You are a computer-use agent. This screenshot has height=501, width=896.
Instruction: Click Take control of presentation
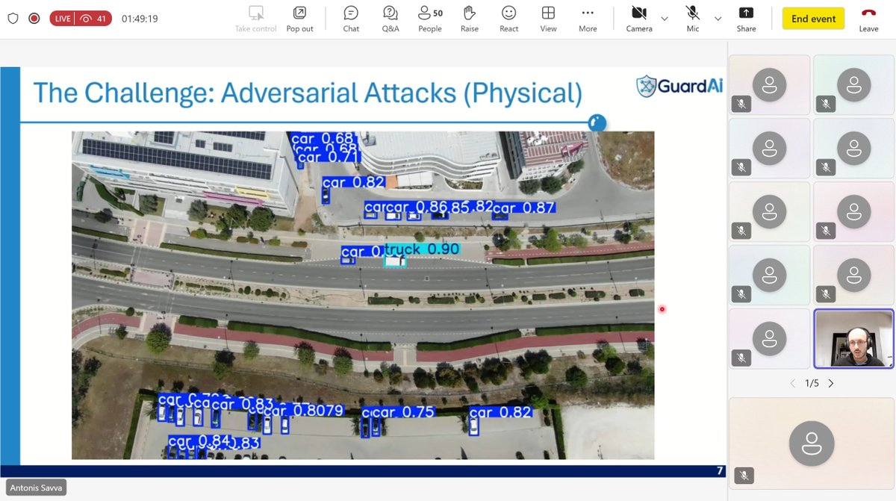(x=256, y=19)
